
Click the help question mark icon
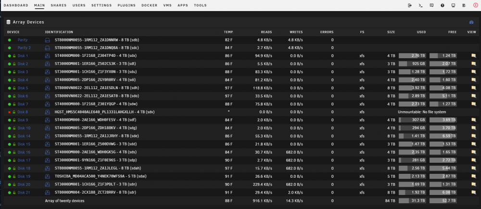[443, 5]
